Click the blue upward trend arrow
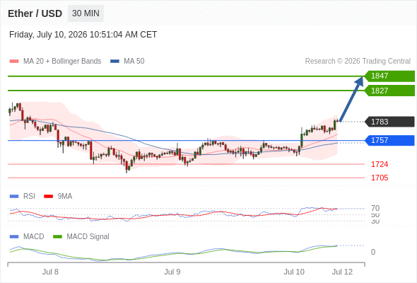 tap(351, 99)
